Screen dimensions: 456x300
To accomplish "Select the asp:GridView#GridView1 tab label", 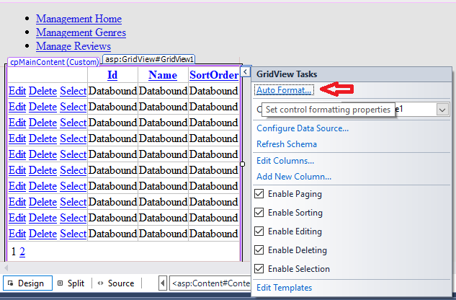I will [148, 59].
